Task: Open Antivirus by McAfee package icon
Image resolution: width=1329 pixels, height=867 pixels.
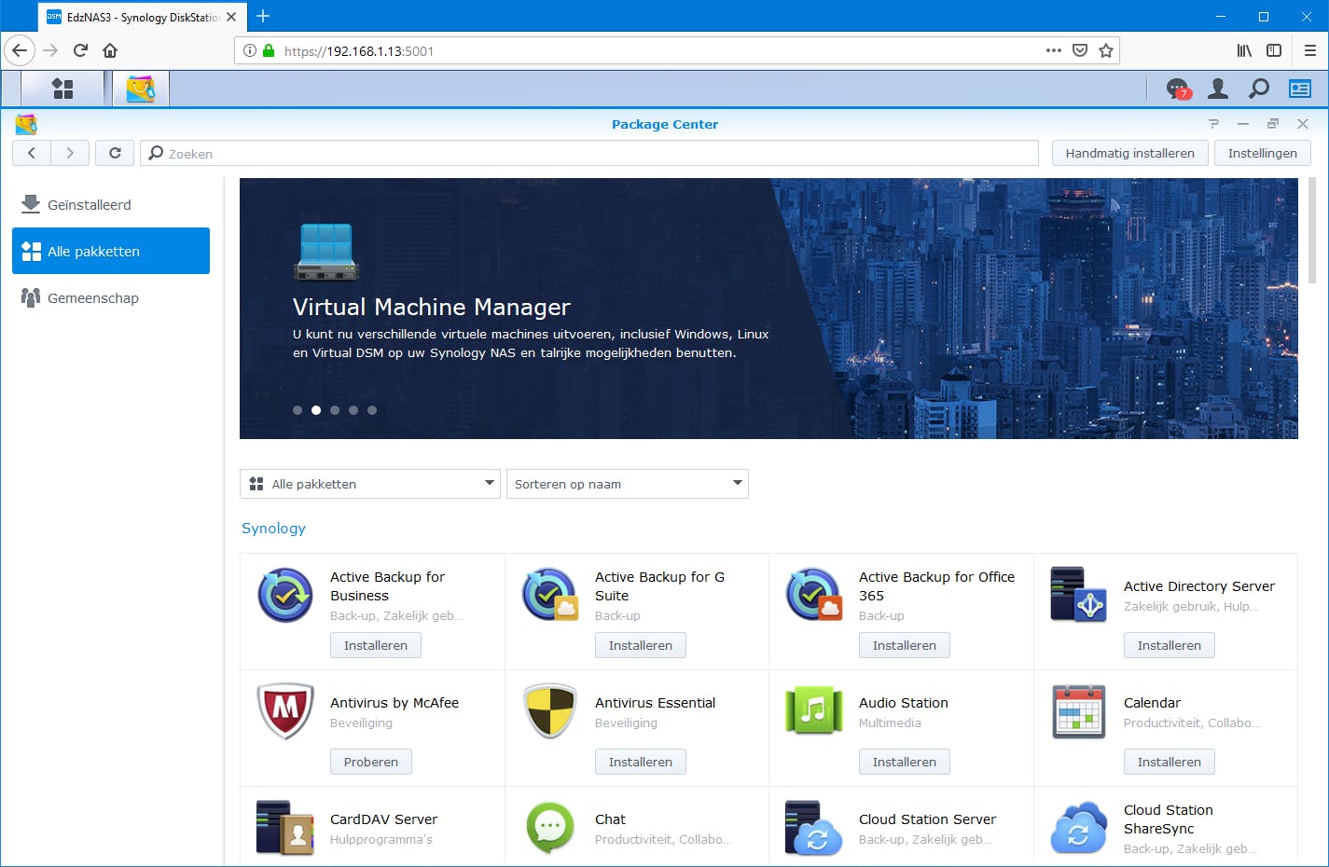Action: (285, 711)
